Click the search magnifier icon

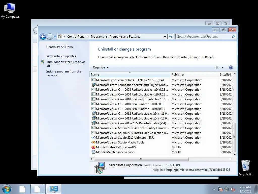click(233, 37)
